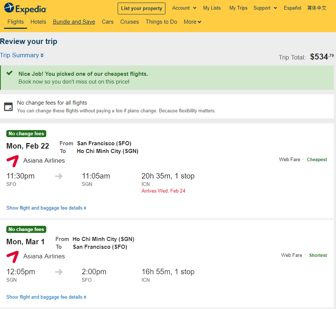
Task: Click Asiana Airlines logo on Feb 22 flight
Action: pos(13,161)
